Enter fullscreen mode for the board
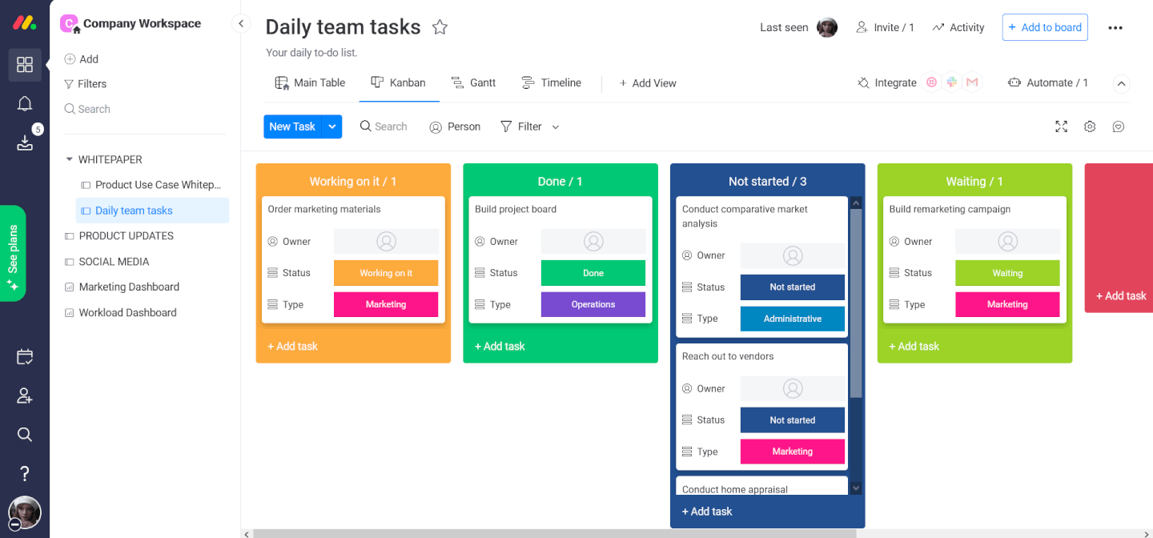Viewport: 1153px width, 538px height. (x=1061, y=126)
